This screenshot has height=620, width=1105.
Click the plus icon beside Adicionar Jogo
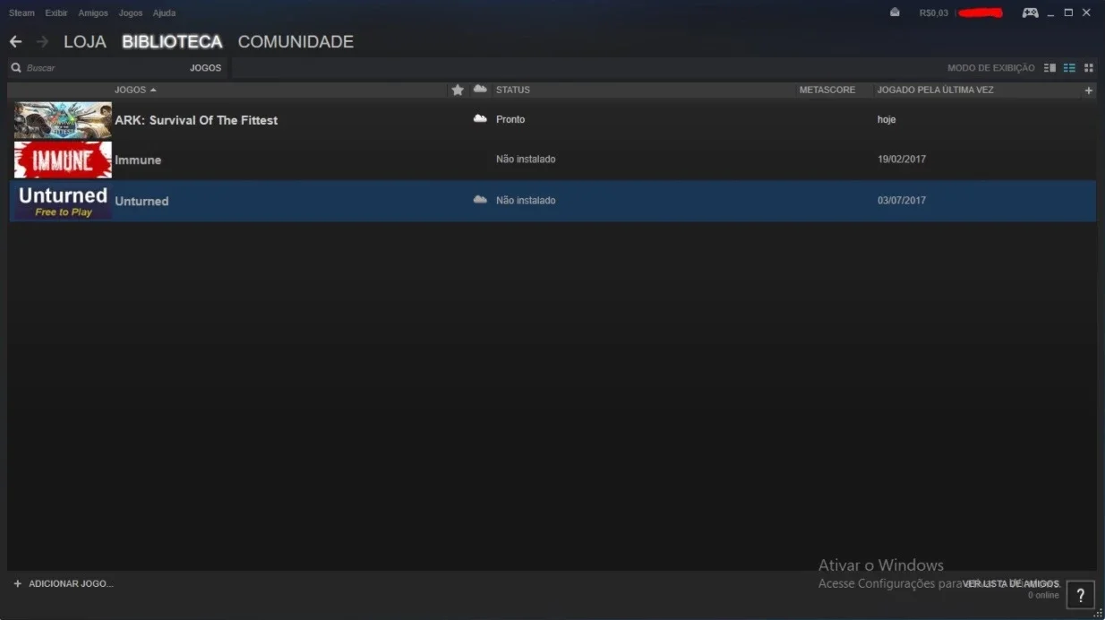[x=17, y=583]
